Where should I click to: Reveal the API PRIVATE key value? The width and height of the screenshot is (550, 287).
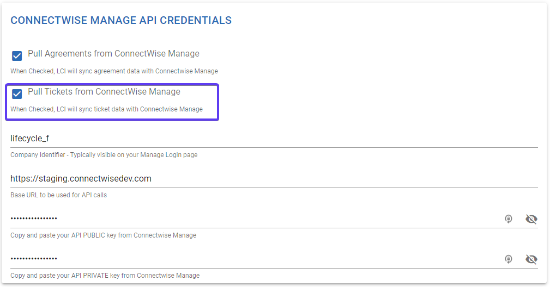coord(531,259)
